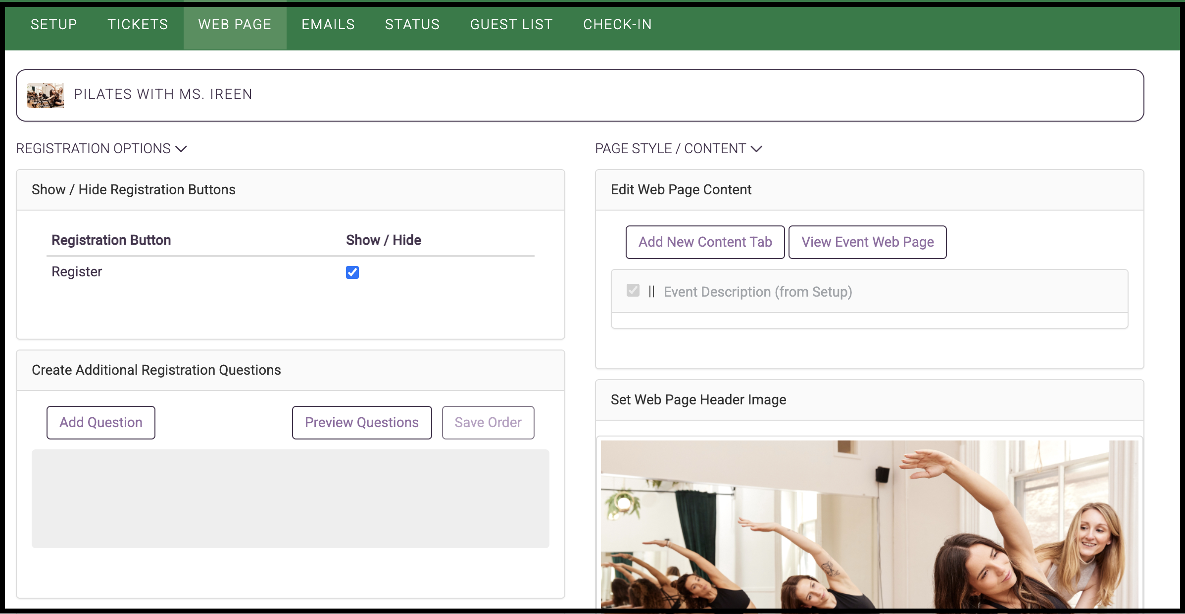Switch to the TICKETS tab
Screen dimensions: 1185x614
pyautogui.click(x=138, y=24)
